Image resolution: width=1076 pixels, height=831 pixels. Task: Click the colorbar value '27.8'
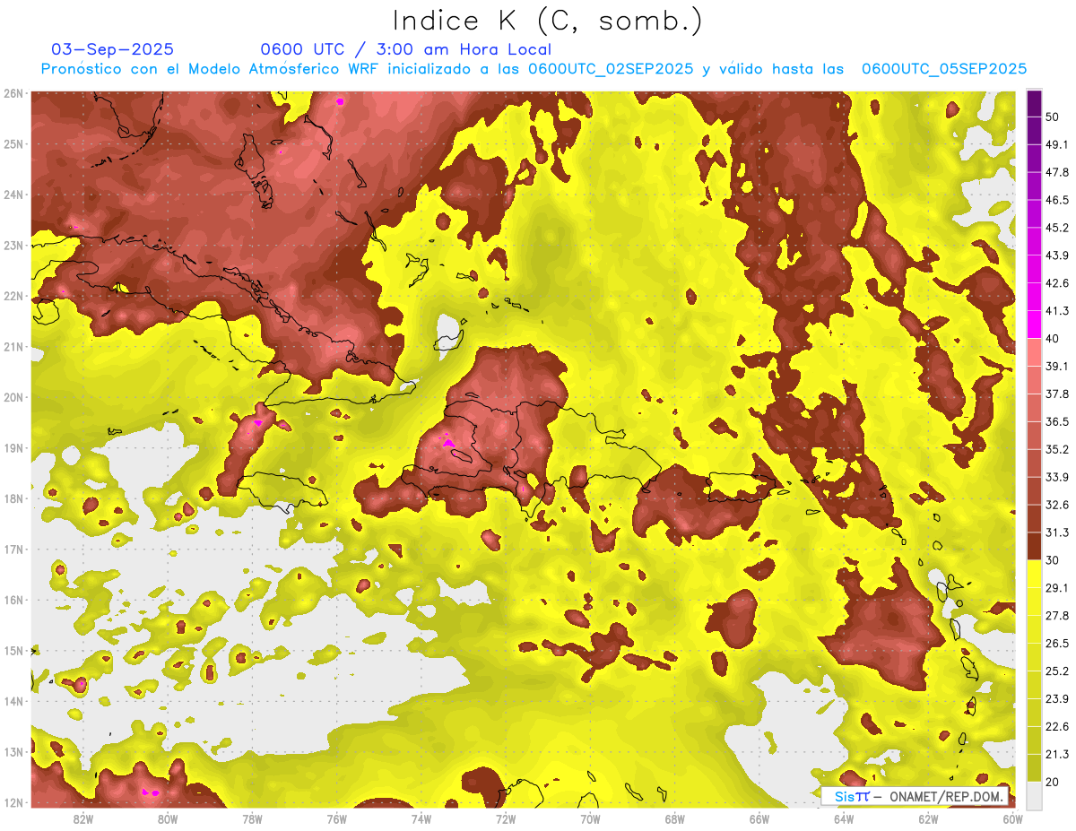(x=1056, y=616)
